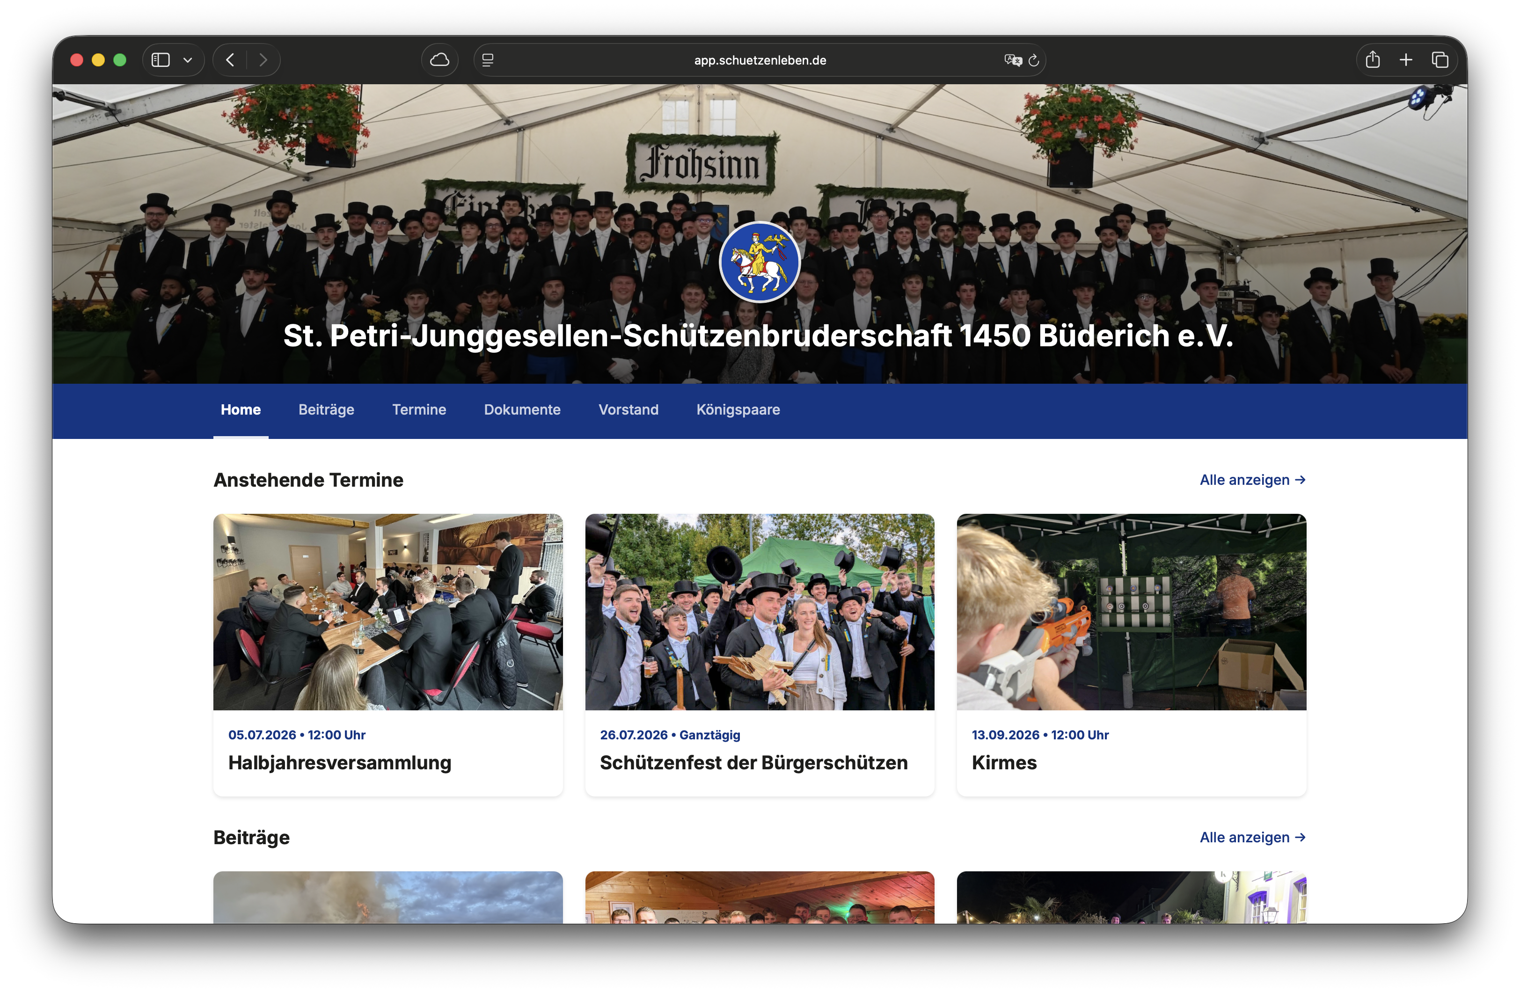Screen dimensions: 1520x993
Task: Click the brotherhood name heading St. Petri-Junggesellen
Action: tap(758, 336)
